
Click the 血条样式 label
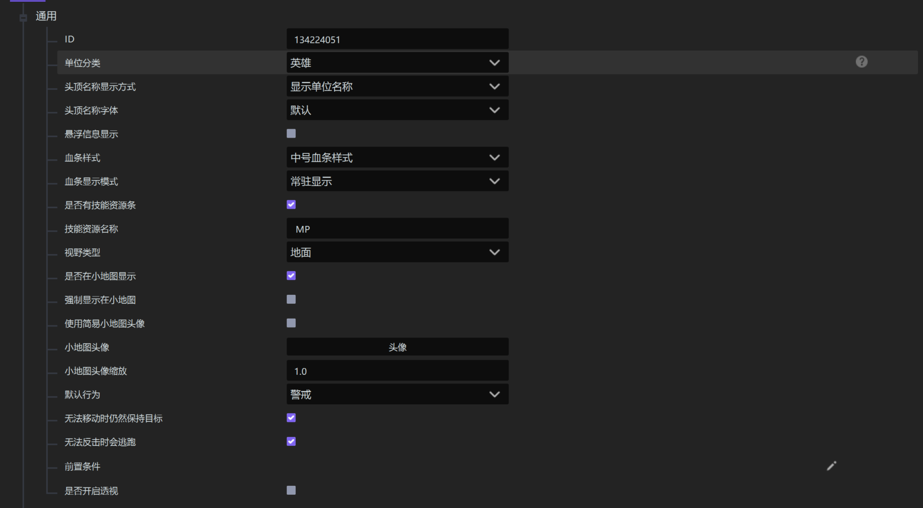(x=82, y=158)
